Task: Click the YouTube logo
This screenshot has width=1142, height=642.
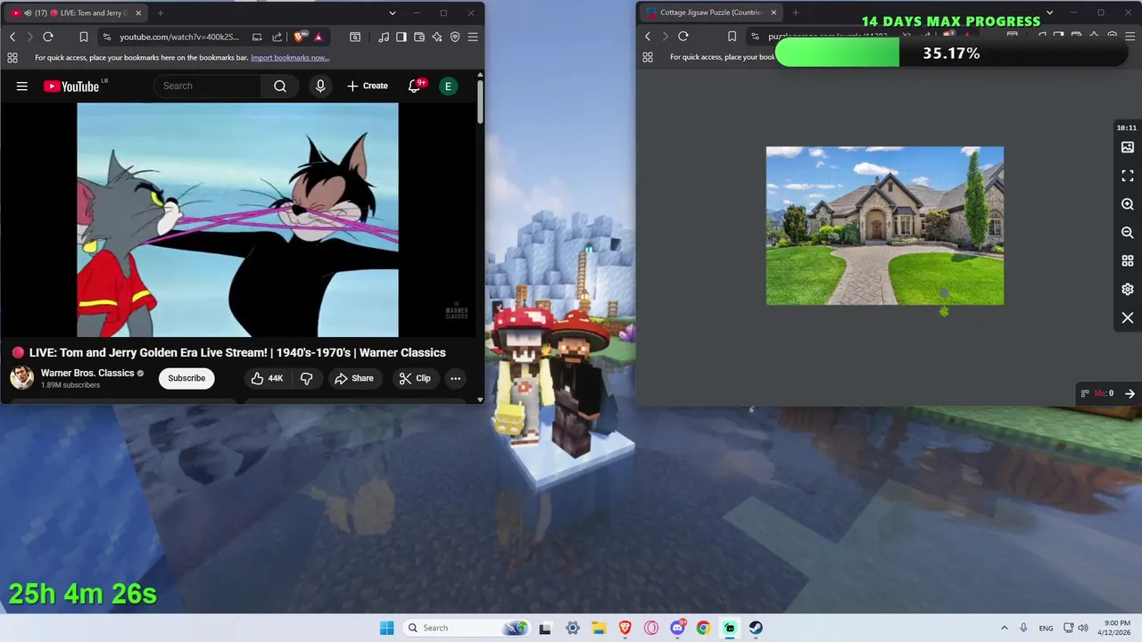Action: click(71, 86)
